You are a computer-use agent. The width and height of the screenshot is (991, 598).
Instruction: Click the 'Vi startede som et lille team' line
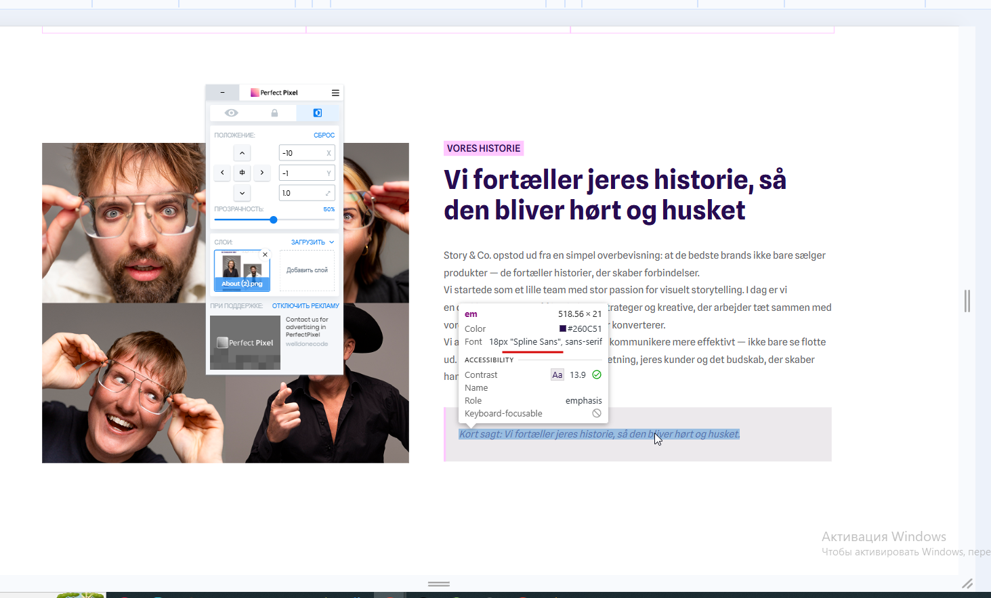[x=615, y=290]
